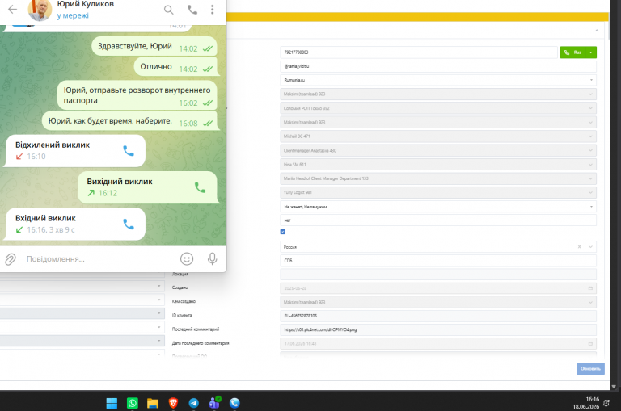Viewport: 621px width, 411px height.
Task: Click the Обновить button
Action: 590,369
